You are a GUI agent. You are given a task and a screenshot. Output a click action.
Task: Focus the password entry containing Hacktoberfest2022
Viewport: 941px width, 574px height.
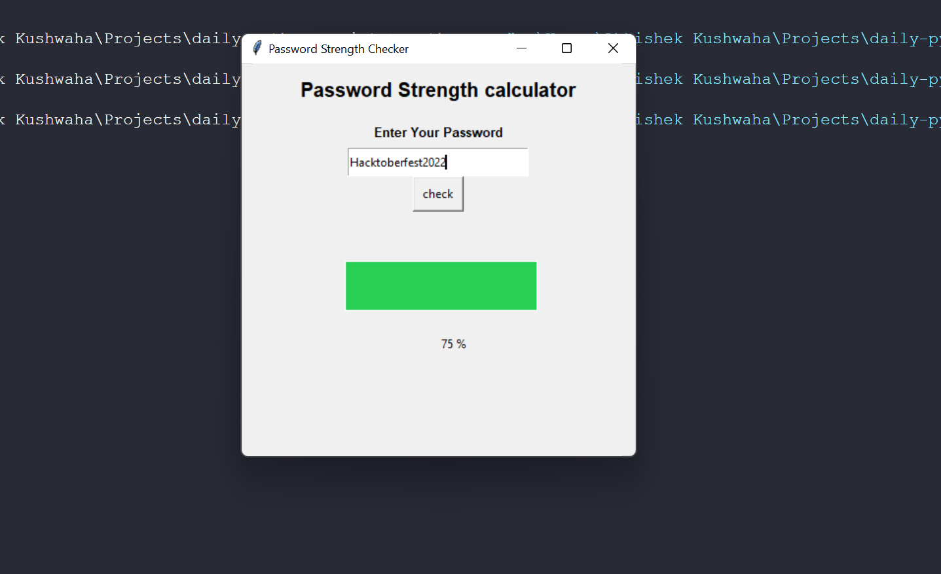[x=438, y=162]
